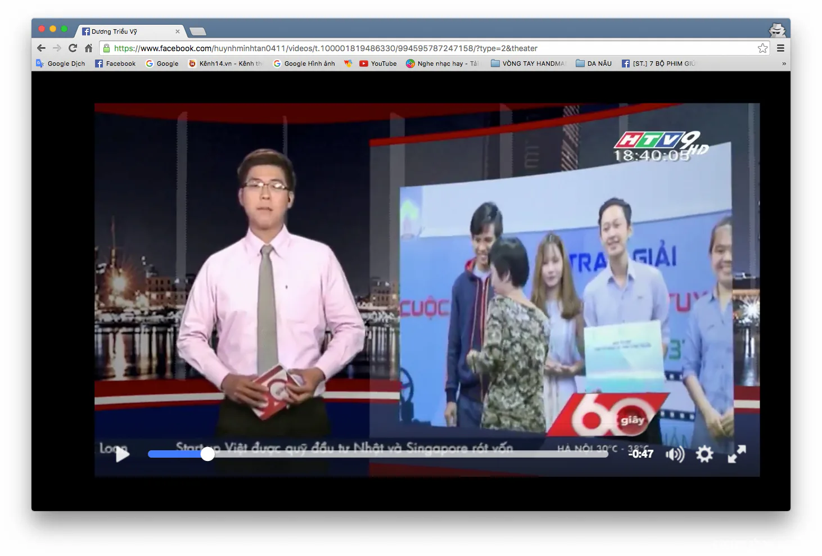The height and width of the screenshot is (556, 822).
Task: Play the Facebook video
Action: click(x=123, y=454)
